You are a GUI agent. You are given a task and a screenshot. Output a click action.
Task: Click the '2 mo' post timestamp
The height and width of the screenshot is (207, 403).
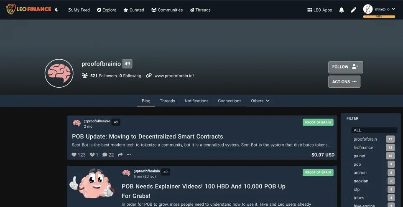(88, 126)
